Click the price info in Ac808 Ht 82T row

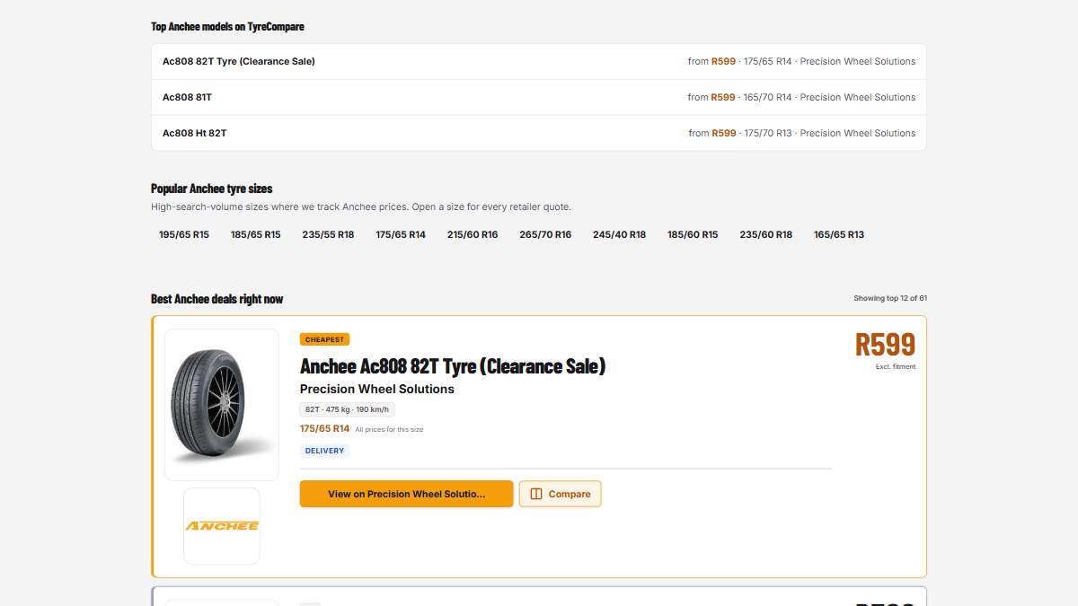click(802, 133)
